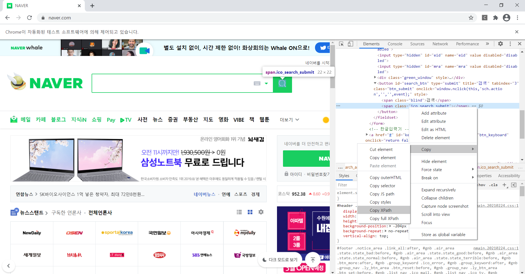
Task: Open a new browser tab
Action: click(92, 6)
